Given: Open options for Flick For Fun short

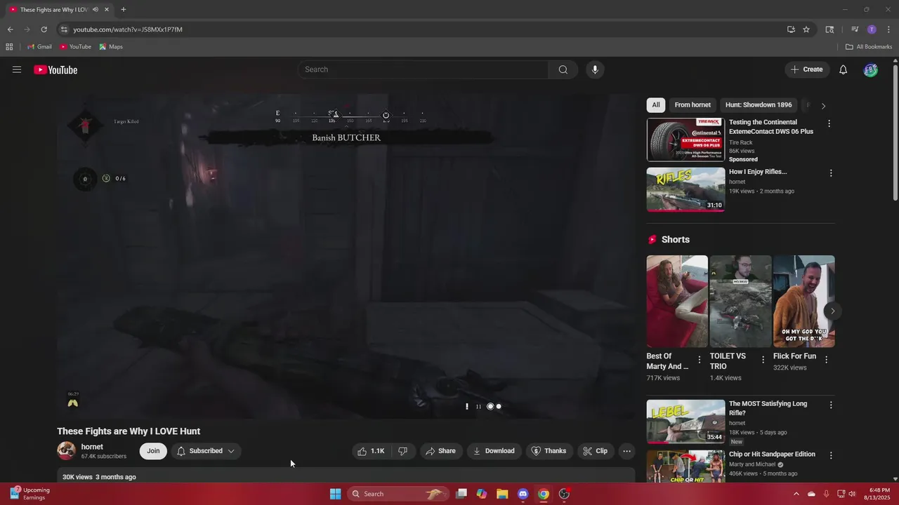Looking at the screenshot, I should point(826,359).
